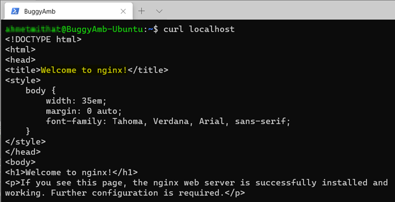Click the highlighted yellow 'Welcome to nginx!' text
The width and height of the screenshot is (395, 202).
[84, 70]
